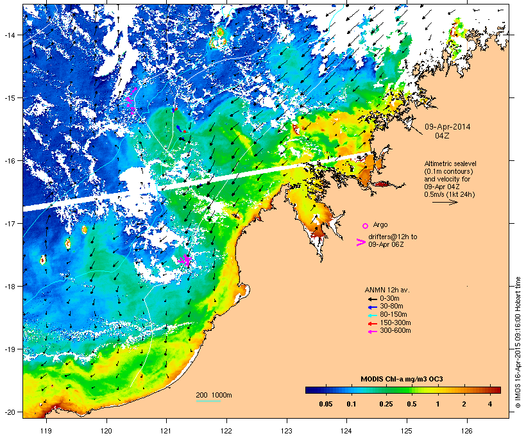Click the drifters@12h legend text
The width and height of the screenshot is (526, 436).
click(393, 237)
